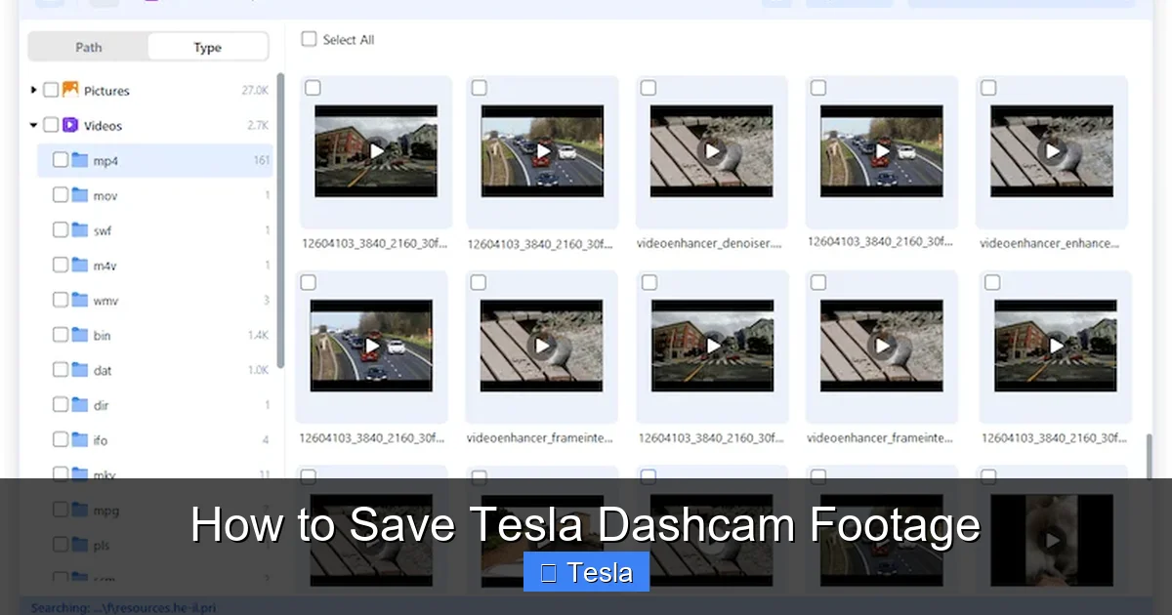Click the m4v folder icon
This screenshot has width=1172, height=615.
coord(80,265)
